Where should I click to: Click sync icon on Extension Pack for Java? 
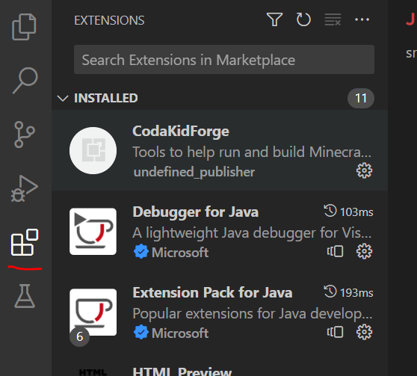click(x=335, y=332)
